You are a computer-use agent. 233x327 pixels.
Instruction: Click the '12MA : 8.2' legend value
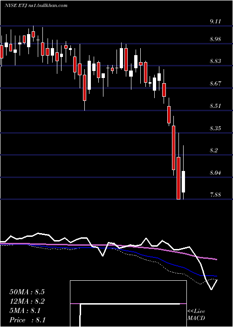click(x=27, y=301)
